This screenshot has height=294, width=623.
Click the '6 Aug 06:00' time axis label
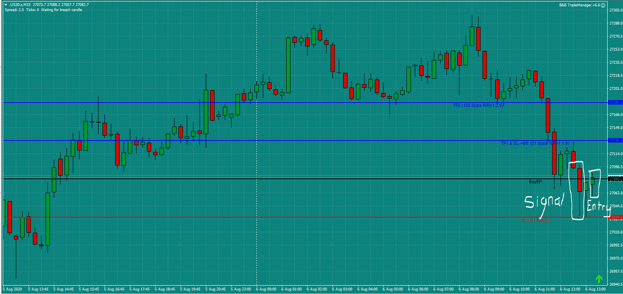click(x=418, y=289)
